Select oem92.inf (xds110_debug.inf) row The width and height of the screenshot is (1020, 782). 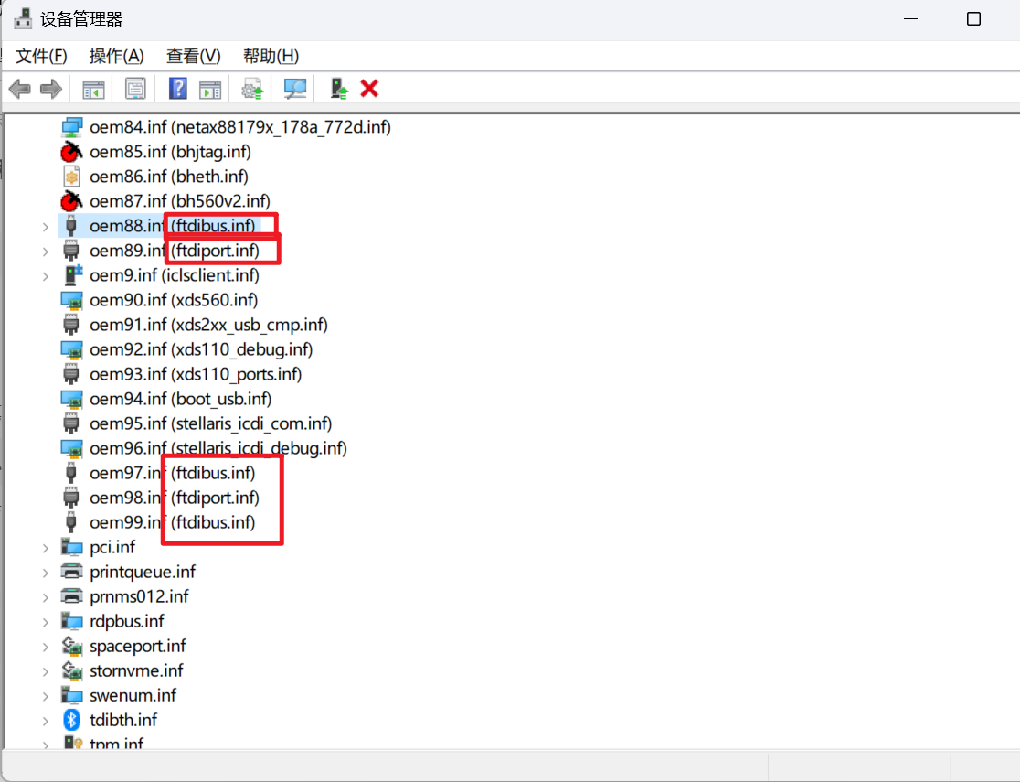[201, 349]
